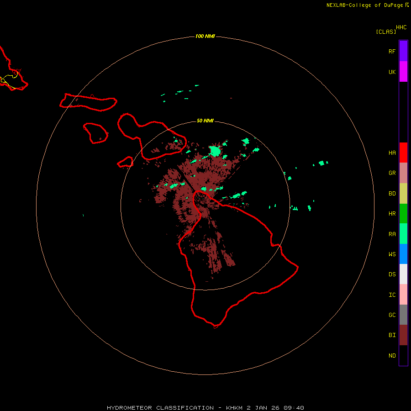
Task: Click the RF legend label
Action: 392,52
